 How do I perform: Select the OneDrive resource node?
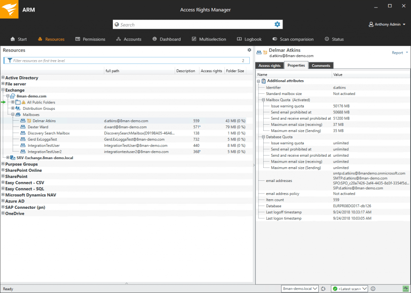(15, 213)
